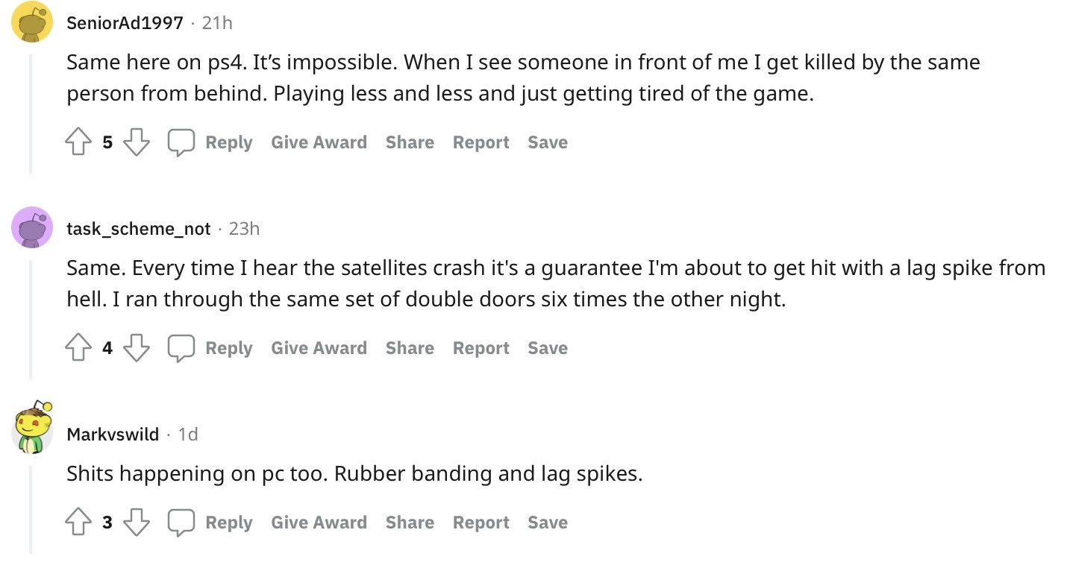Click reply bubble icon on Markvswild's comment

pyautogui.click(x=181, y=523)
